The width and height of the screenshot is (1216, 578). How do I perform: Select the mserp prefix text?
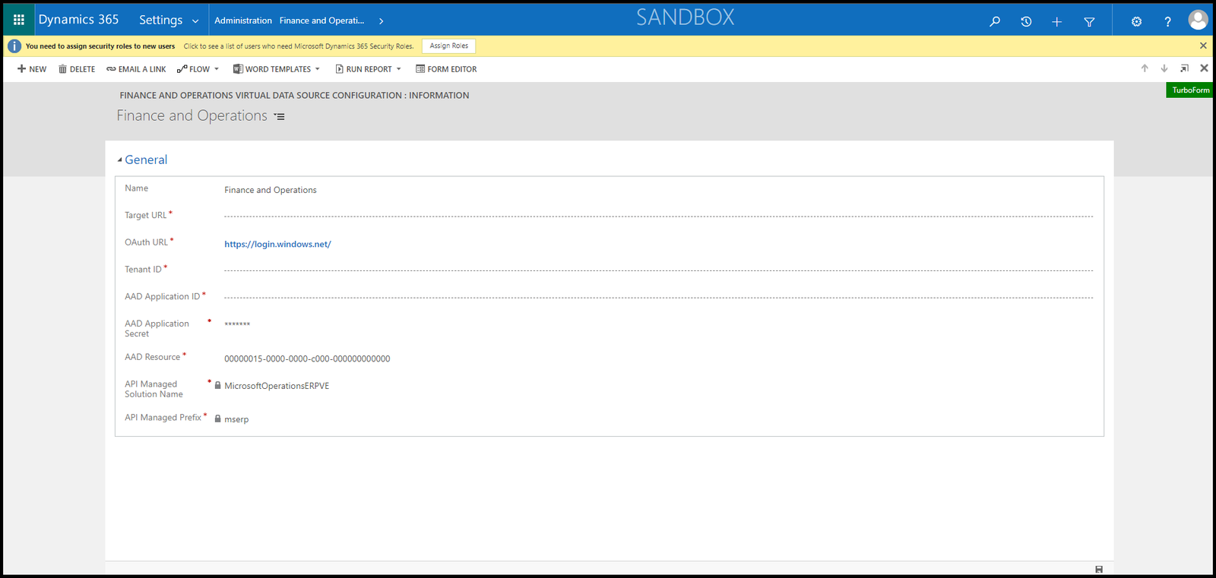(236, 419)
